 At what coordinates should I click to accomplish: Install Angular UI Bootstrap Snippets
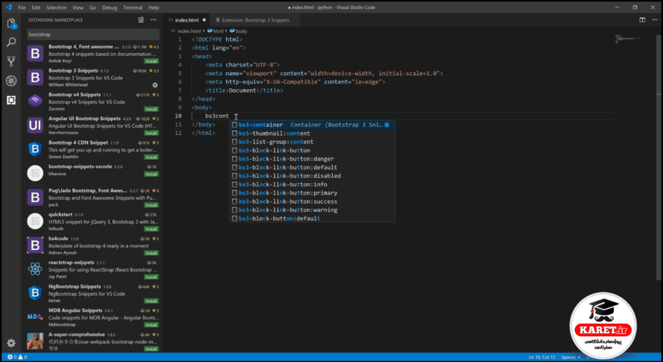(x=152, y=133)
